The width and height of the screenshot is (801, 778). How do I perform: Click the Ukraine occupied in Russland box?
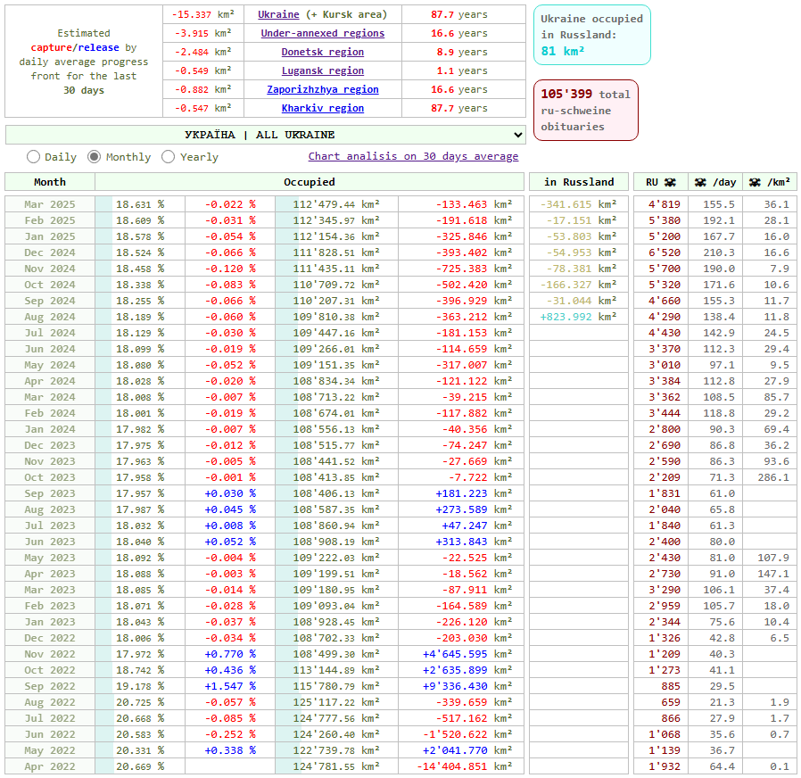coord(591,35)
